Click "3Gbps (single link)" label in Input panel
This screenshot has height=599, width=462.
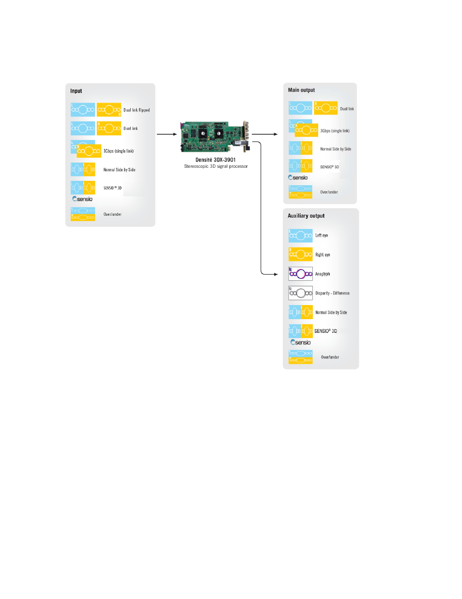tap(119, 151)
